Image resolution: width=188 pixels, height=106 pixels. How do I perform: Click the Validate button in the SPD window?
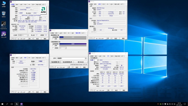(x=116, y=90)
